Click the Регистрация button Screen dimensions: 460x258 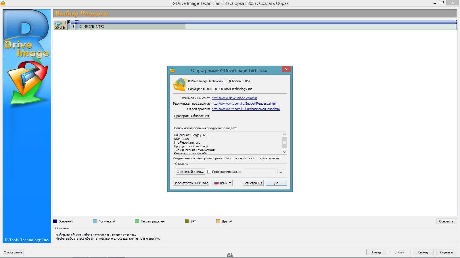(x=253, y=183)
